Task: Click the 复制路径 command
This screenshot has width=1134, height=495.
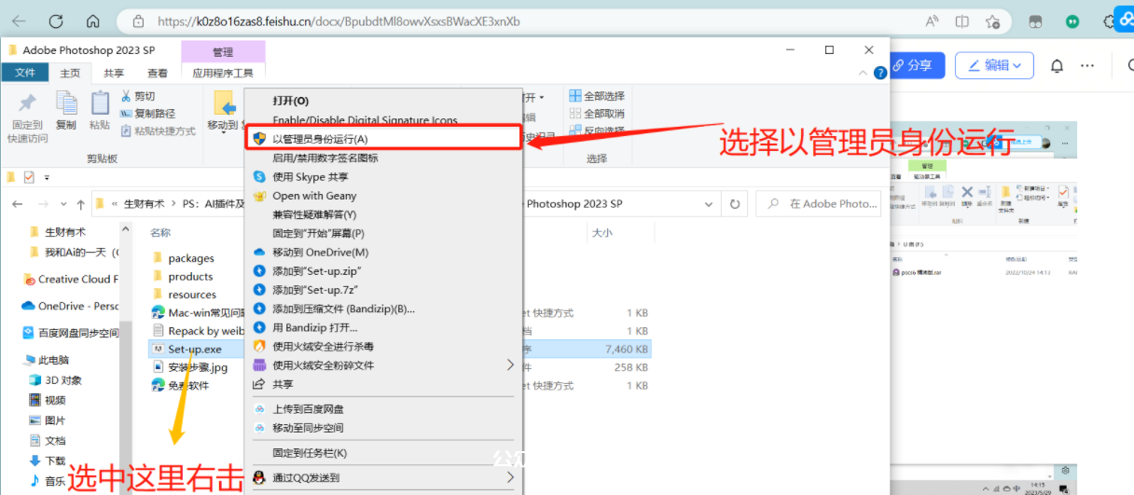Action: tap(148, 113)
